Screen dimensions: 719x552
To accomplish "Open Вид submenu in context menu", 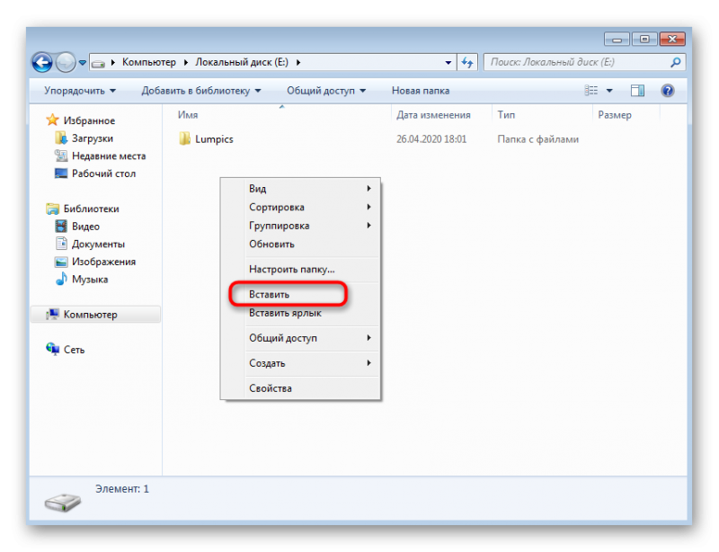I will tap(301, 188).
